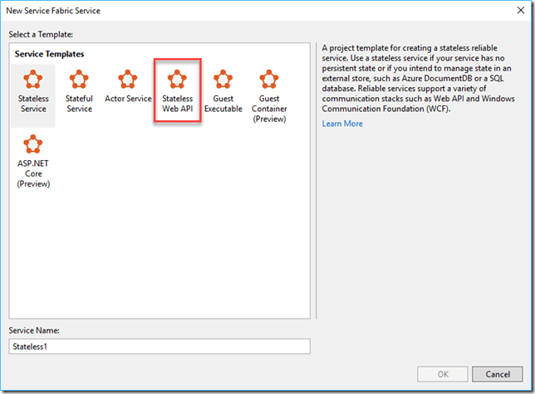Choose the Stateful Service template icon
The width and height of the screenshot is (535, 394).
point(79,80)
